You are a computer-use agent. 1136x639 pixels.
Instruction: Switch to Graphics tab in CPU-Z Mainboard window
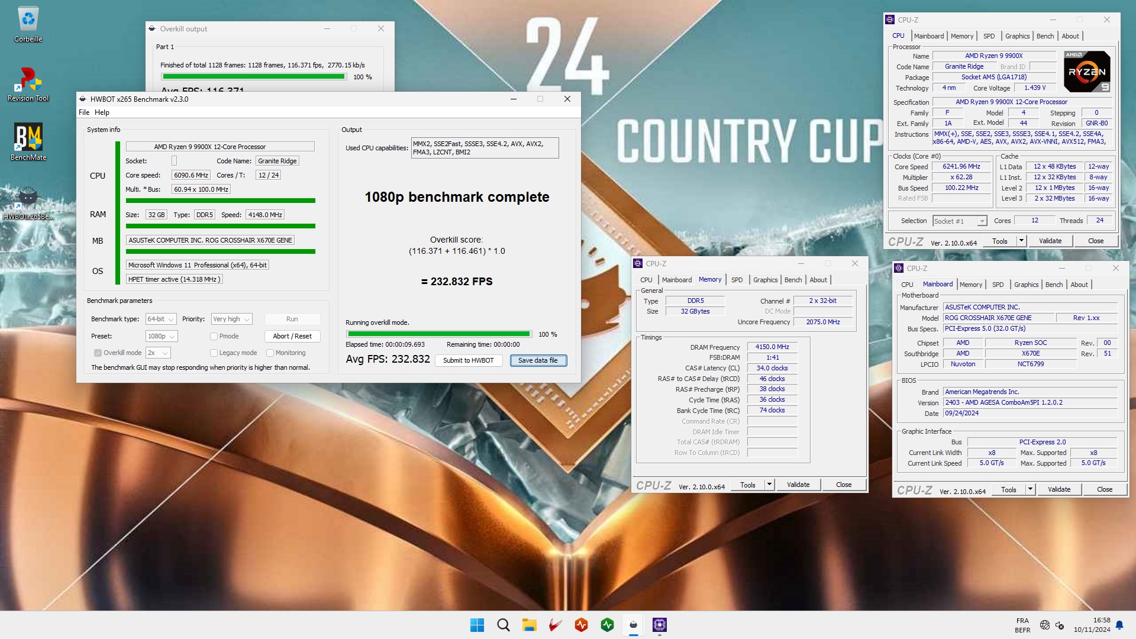coord(1026,285)
